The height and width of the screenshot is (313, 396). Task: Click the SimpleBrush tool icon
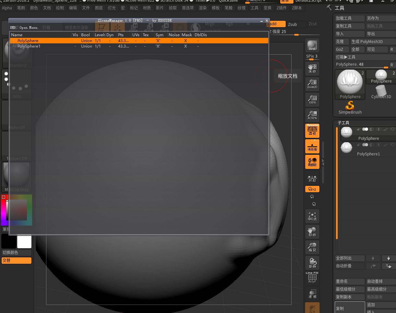350,107
